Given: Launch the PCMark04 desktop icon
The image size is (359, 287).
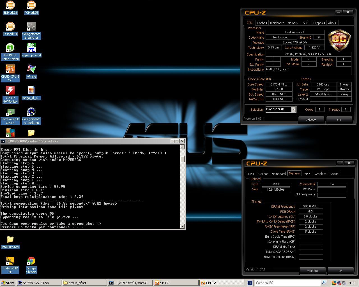Looking at the screenshot, I should coord(10,29).
